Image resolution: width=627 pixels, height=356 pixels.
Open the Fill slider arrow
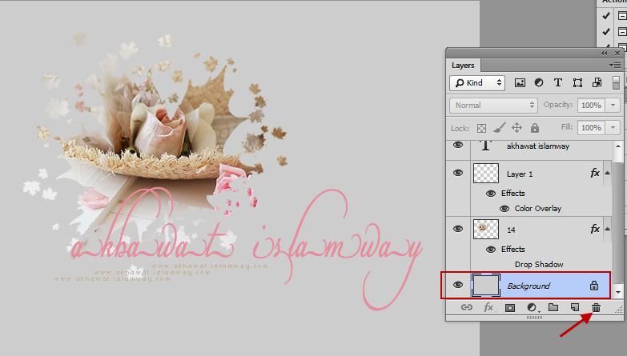point(613,128)
